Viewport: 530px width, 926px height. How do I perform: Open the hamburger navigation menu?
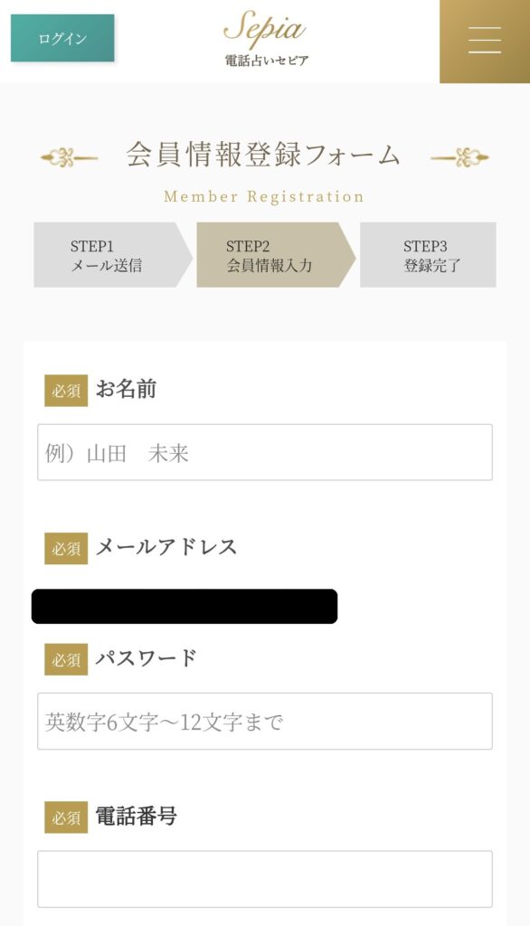click(483, 41)
